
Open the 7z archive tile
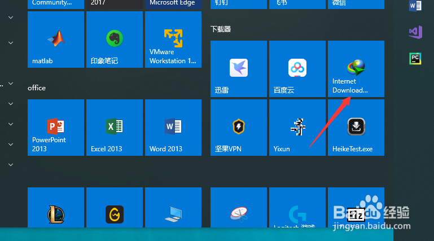coord(356,208)
